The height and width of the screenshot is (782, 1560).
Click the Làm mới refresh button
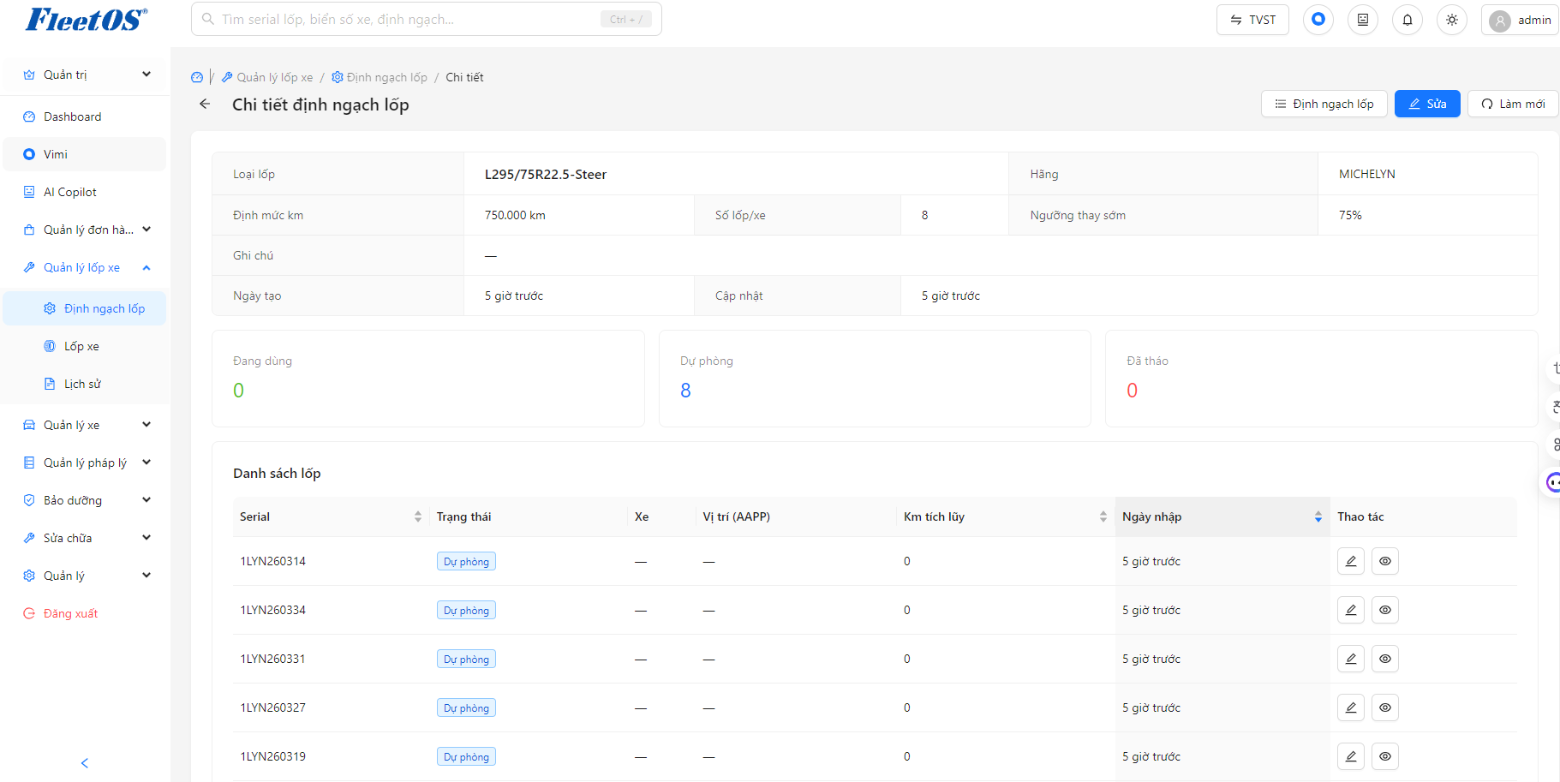1513,104
